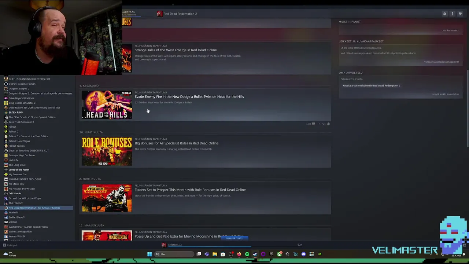Click the comments bubble icon next to 188
Image resolution: width=469 pixels, height=264 pixels.
click(x=313, y=124)
